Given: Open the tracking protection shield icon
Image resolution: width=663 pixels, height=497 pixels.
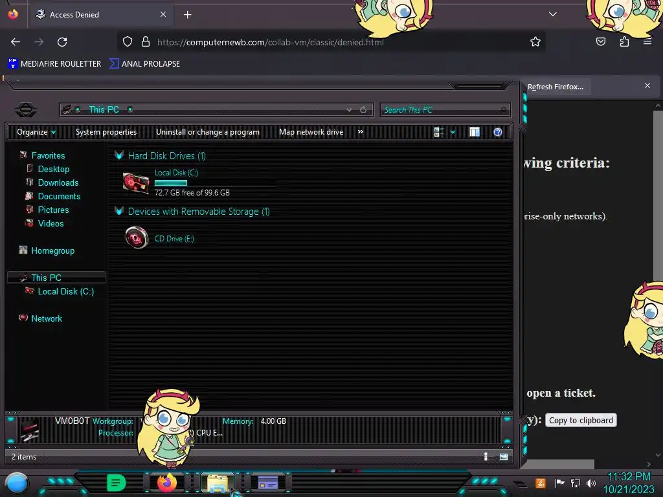Looking at the screenshot, I should point(128,41).
